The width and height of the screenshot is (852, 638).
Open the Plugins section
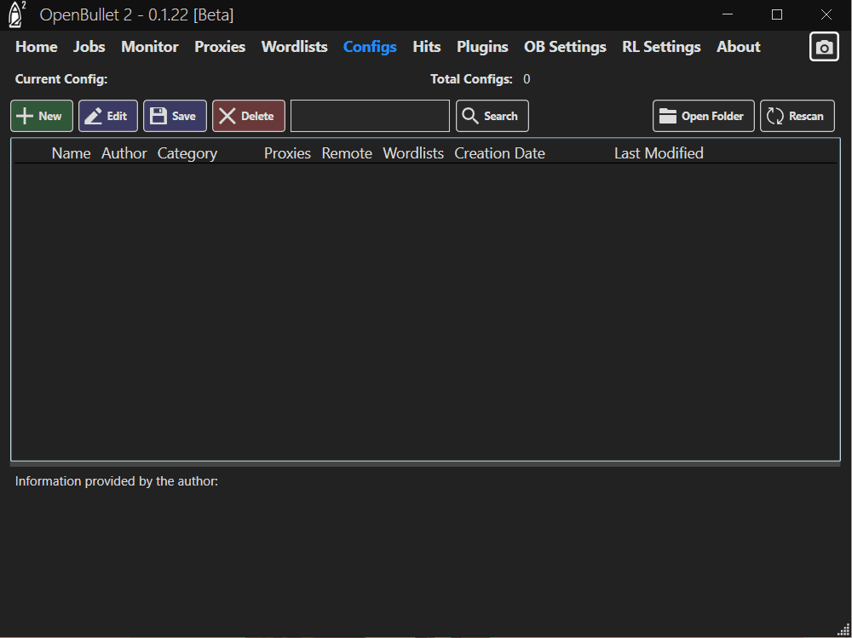[482, 47]
